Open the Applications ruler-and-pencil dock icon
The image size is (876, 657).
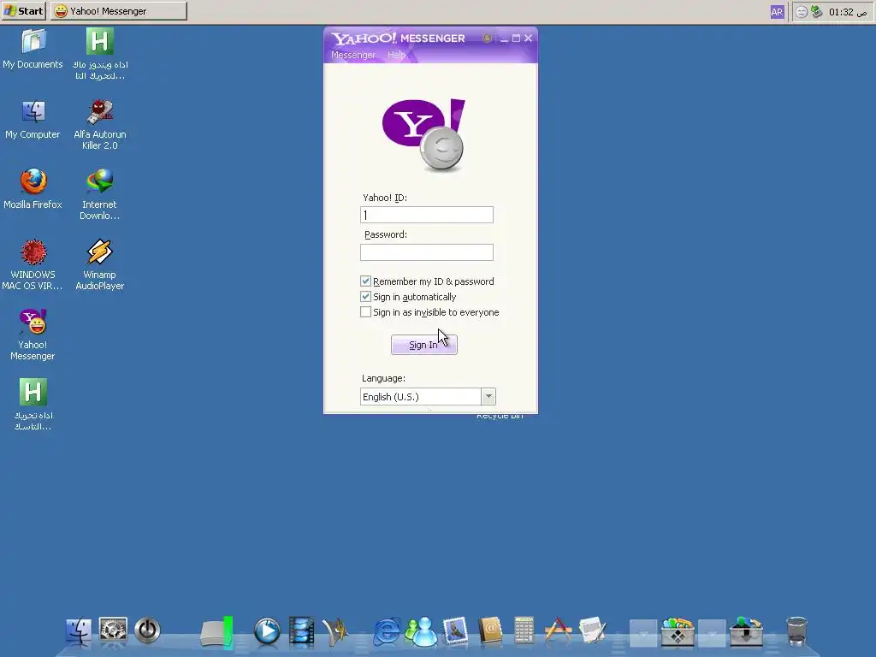click(558, 630)
